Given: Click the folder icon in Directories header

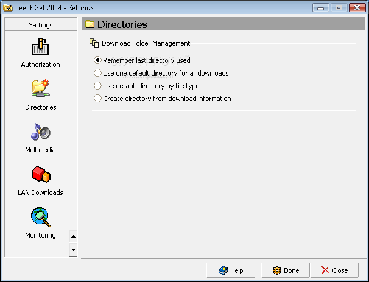Looking at the screenshot, I should pos(90,24).
